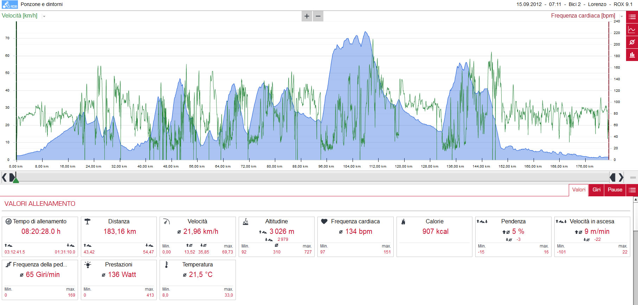Click the average speed value 21,96 km/h
This screenshot has width=638, height=305.
201,231
